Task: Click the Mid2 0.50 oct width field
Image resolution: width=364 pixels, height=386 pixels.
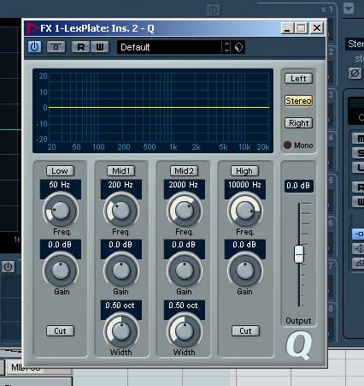Action: pyautogui.click(x=185, y=306)
